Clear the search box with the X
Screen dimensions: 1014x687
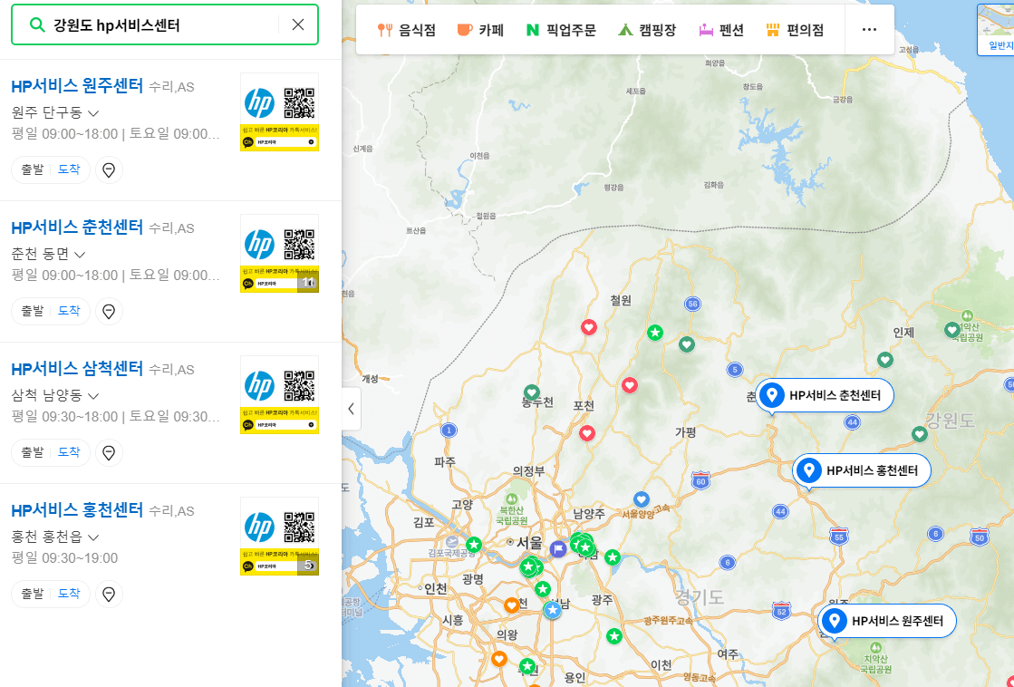298,24
